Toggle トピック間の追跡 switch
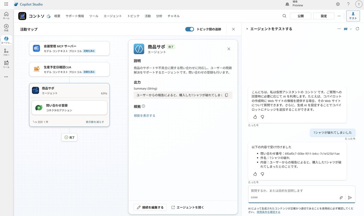The image size is (364, 216). [x=190, y=29]
